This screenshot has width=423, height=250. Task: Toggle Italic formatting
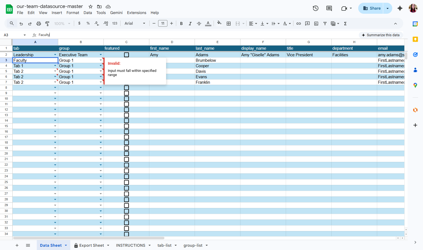(x=190, y=24)
